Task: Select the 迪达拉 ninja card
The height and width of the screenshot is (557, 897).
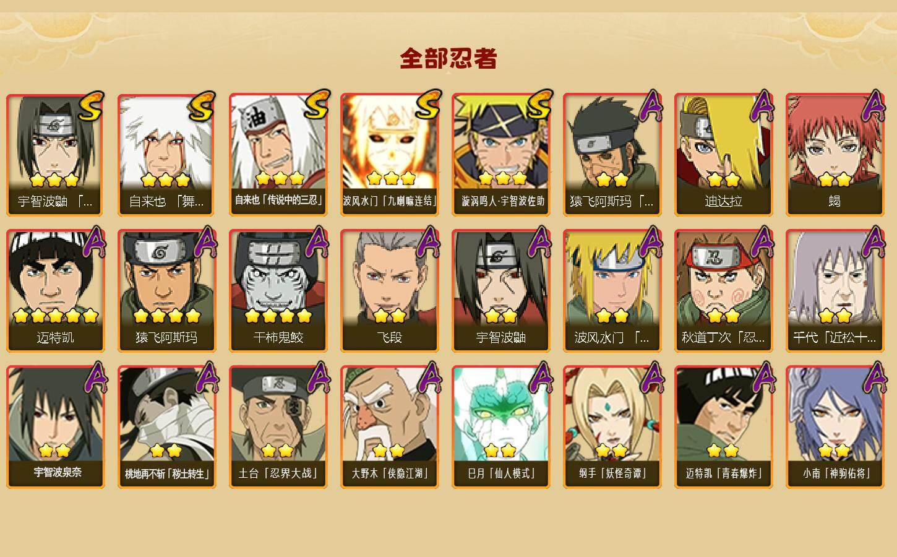Action: (723, 155)
